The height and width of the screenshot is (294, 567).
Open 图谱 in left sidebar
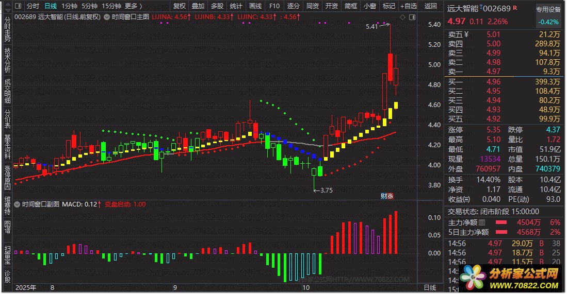coord(7,227)
